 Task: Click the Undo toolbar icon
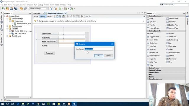pyautogui.click(x=21, y=9)
